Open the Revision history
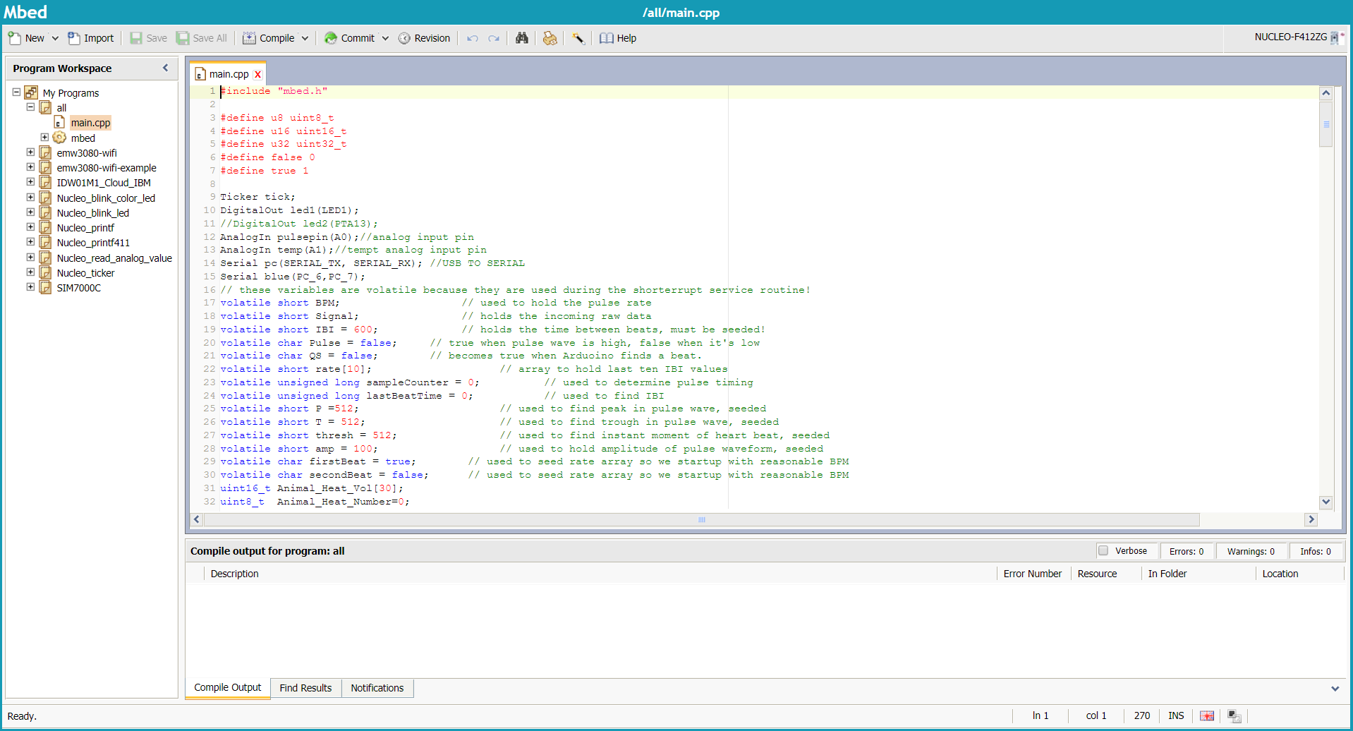 pos(424,38)
